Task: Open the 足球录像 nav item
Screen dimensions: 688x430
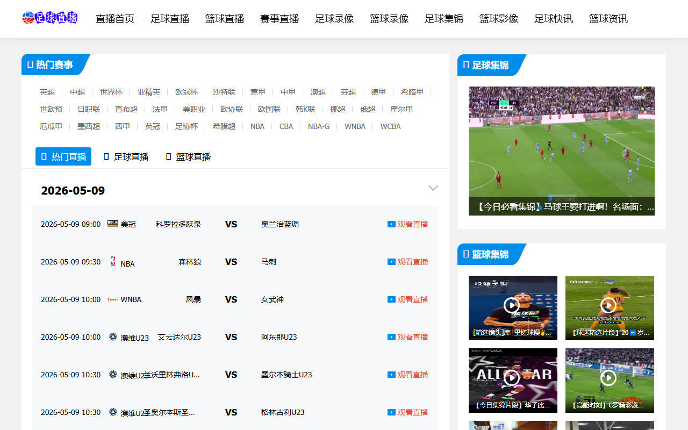Action: click(x=334, y=19)
